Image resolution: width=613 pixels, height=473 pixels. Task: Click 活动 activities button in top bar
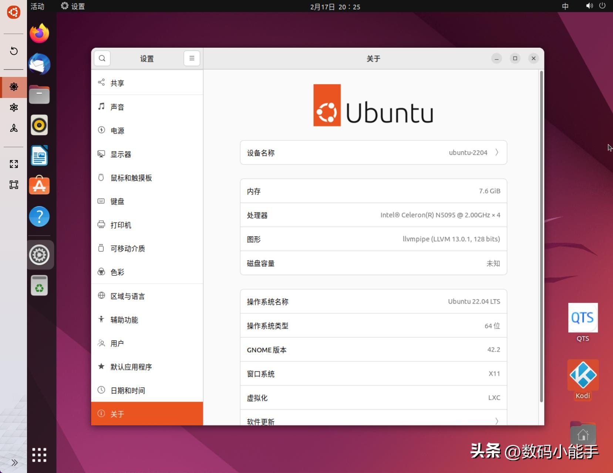pyautogui.click(x=37, y=6)
